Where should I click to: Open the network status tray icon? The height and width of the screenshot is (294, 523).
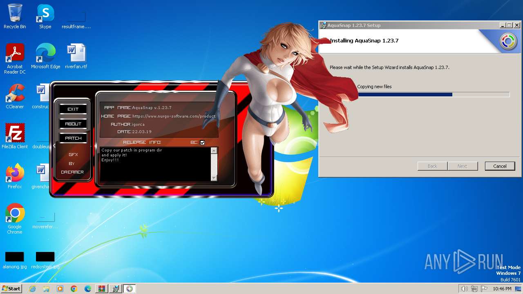474,289
